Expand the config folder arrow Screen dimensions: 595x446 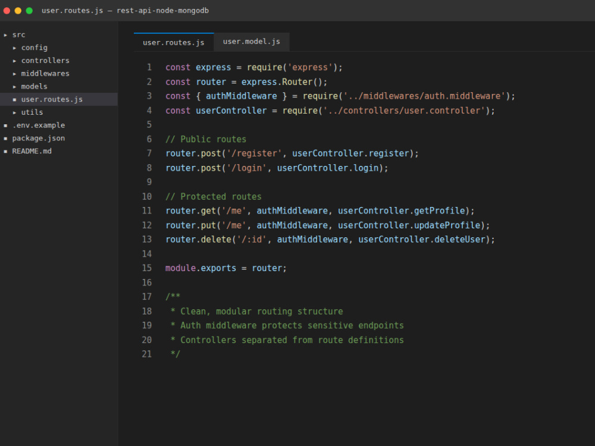[14, 48]
